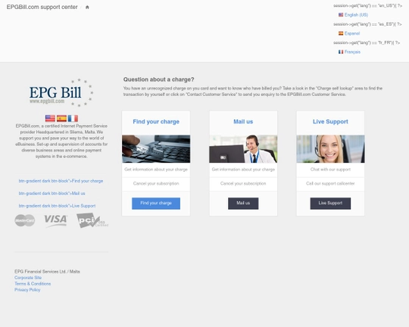Viewport: 409px width, 327px height.
Task: Click the dark Mail us button
Action: (243, 204)
